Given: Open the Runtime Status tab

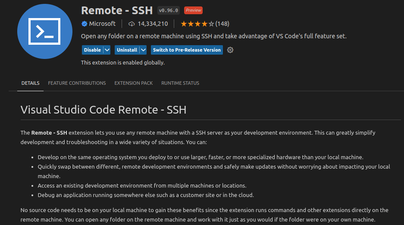Looking at the screenshot, I should coord(180,83).
